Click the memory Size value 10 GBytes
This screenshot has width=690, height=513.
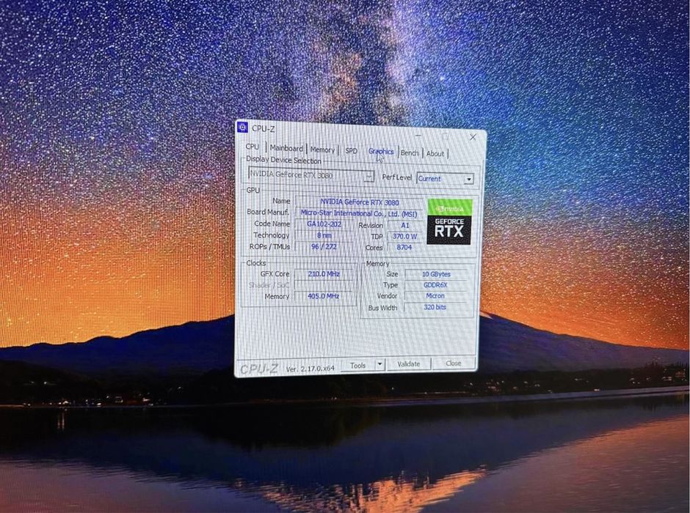436,274
